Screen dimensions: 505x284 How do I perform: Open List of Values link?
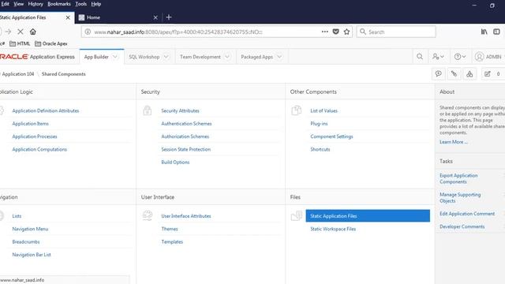pos(324,110)
